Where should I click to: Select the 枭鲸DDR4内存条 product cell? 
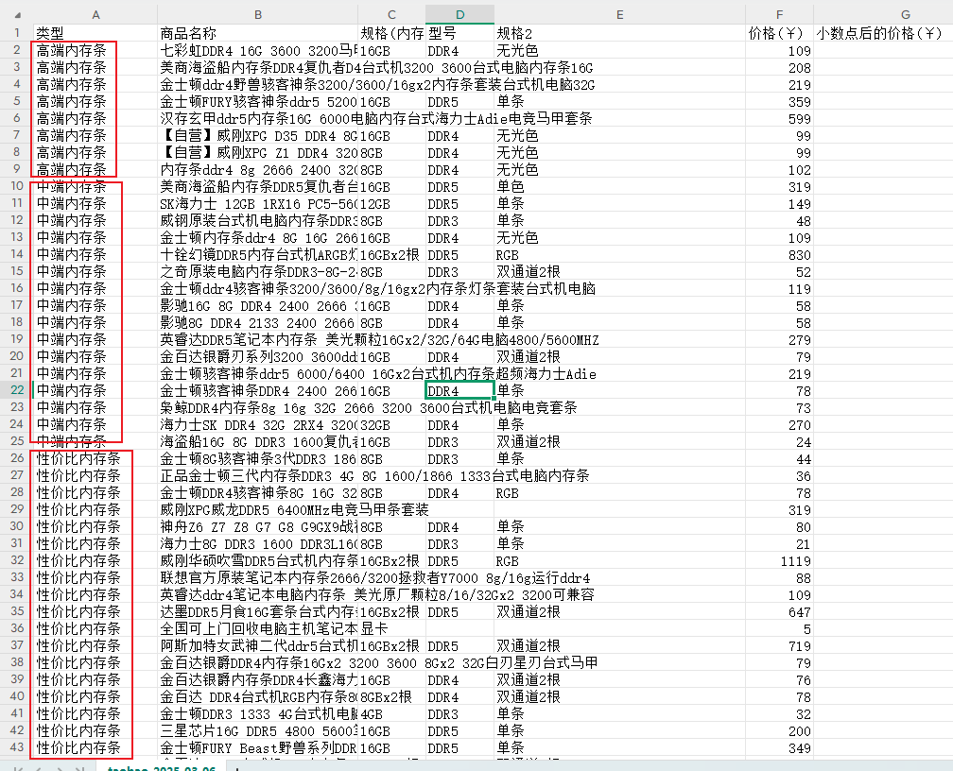point(258,407)
